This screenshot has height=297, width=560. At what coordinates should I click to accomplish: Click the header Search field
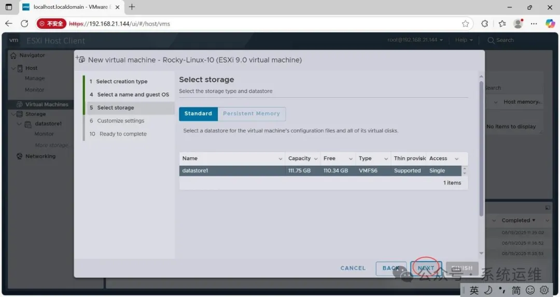(501, 40)
